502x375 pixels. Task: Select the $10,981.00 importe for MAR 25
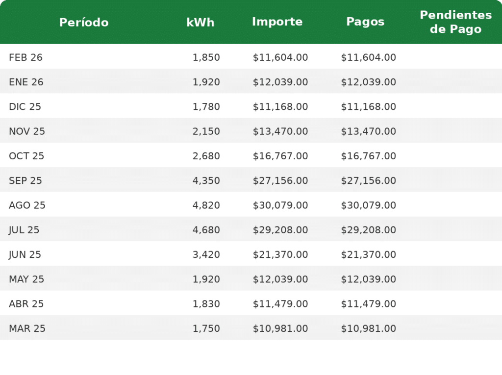[x=280, y=328]
